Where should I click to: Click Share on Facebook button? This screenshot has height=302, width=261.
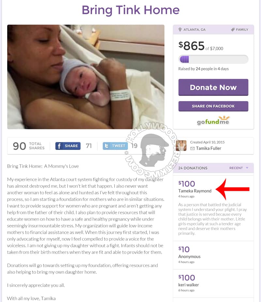tap(213, 106)
